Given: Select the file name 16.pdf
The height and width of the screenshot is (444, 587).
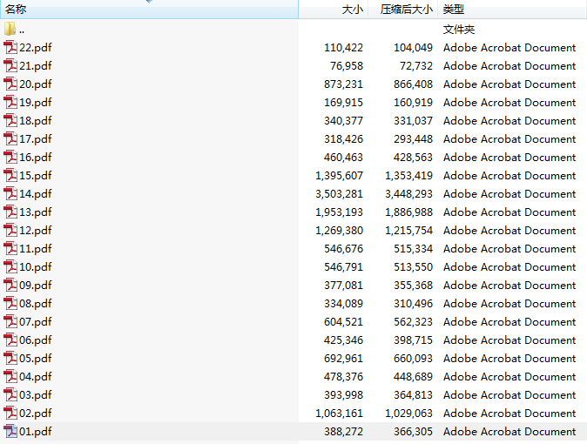Looking at the screenshot, I should [36, 158].
